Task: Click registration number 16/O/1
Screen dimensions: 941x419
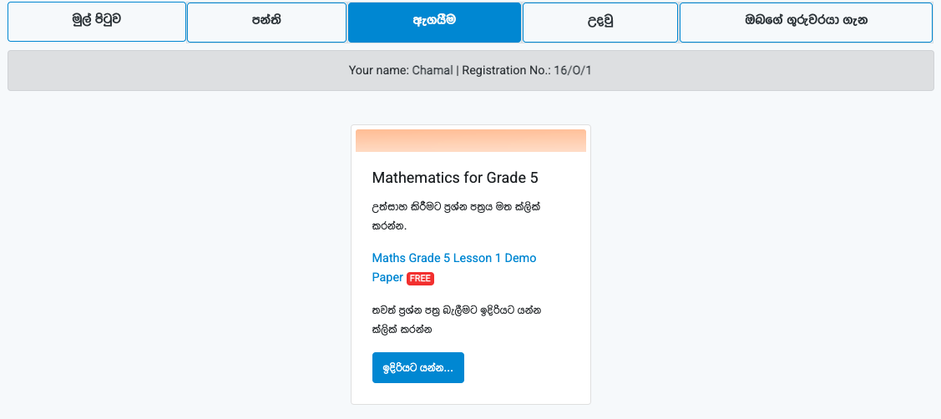Action: (x=573, y=70)
